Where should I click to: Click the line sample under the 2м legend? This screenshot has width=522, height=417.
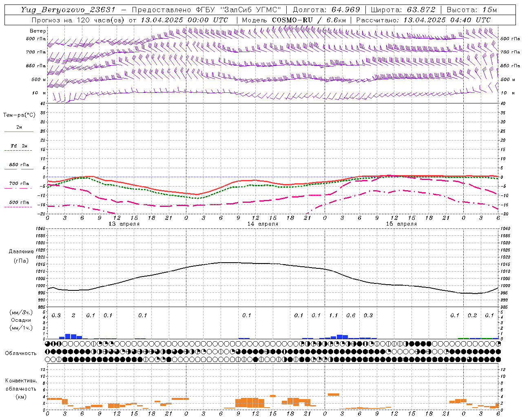click(x=19, y=132)
